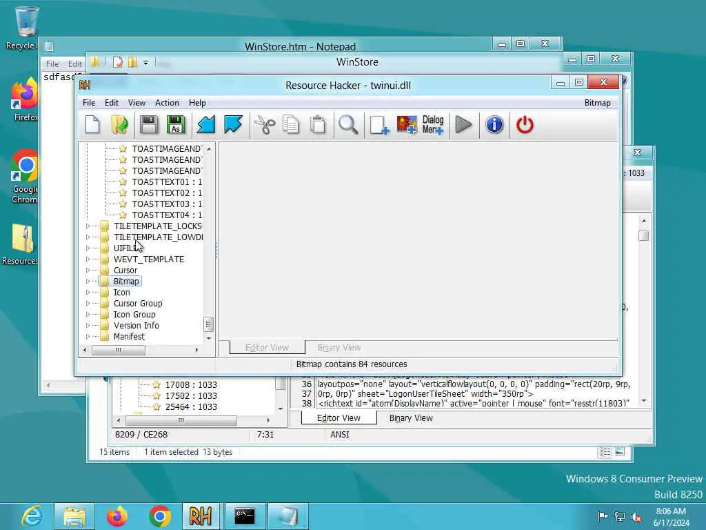The width and height of the screenshot is (706, 530).
Task: Click the Dialog Menu add icon
Action: 433,125
